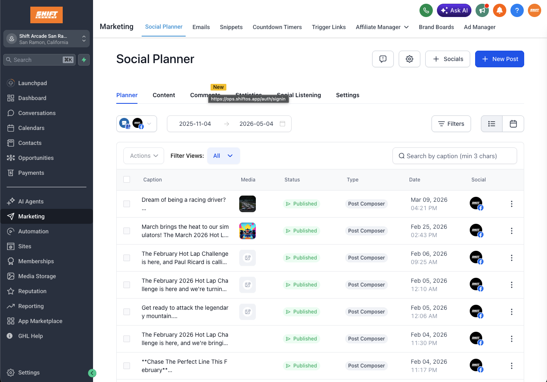Expand the Filter Views All dropdown

tap(223, 156)
